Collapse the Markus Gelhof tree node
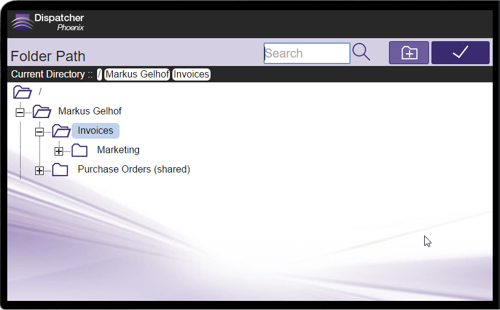 20,113
